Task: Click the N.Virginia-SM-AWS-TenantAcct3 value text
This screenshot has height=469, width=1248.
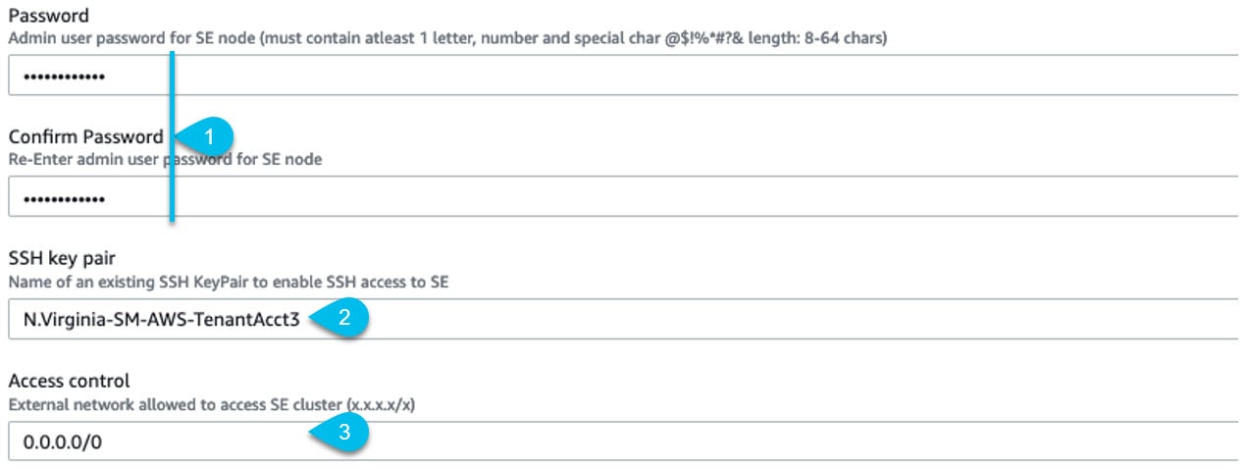Action: click(161, 320)
